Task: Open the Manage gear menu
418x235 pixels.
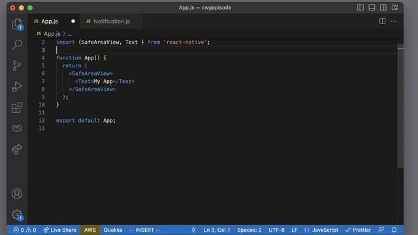Action: point(17,215)
